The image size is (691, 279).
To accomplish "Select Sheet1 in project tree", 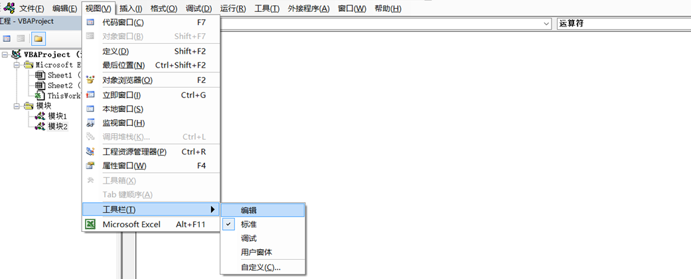I will coord(64,76).
